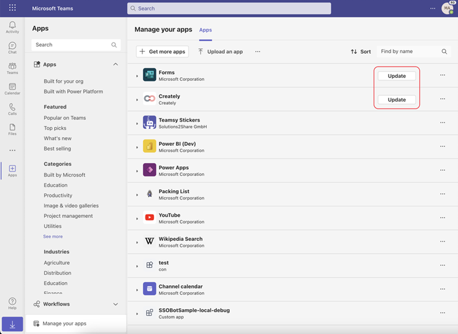Click Upload an app

pyautogui.click(x=221, y=51)
